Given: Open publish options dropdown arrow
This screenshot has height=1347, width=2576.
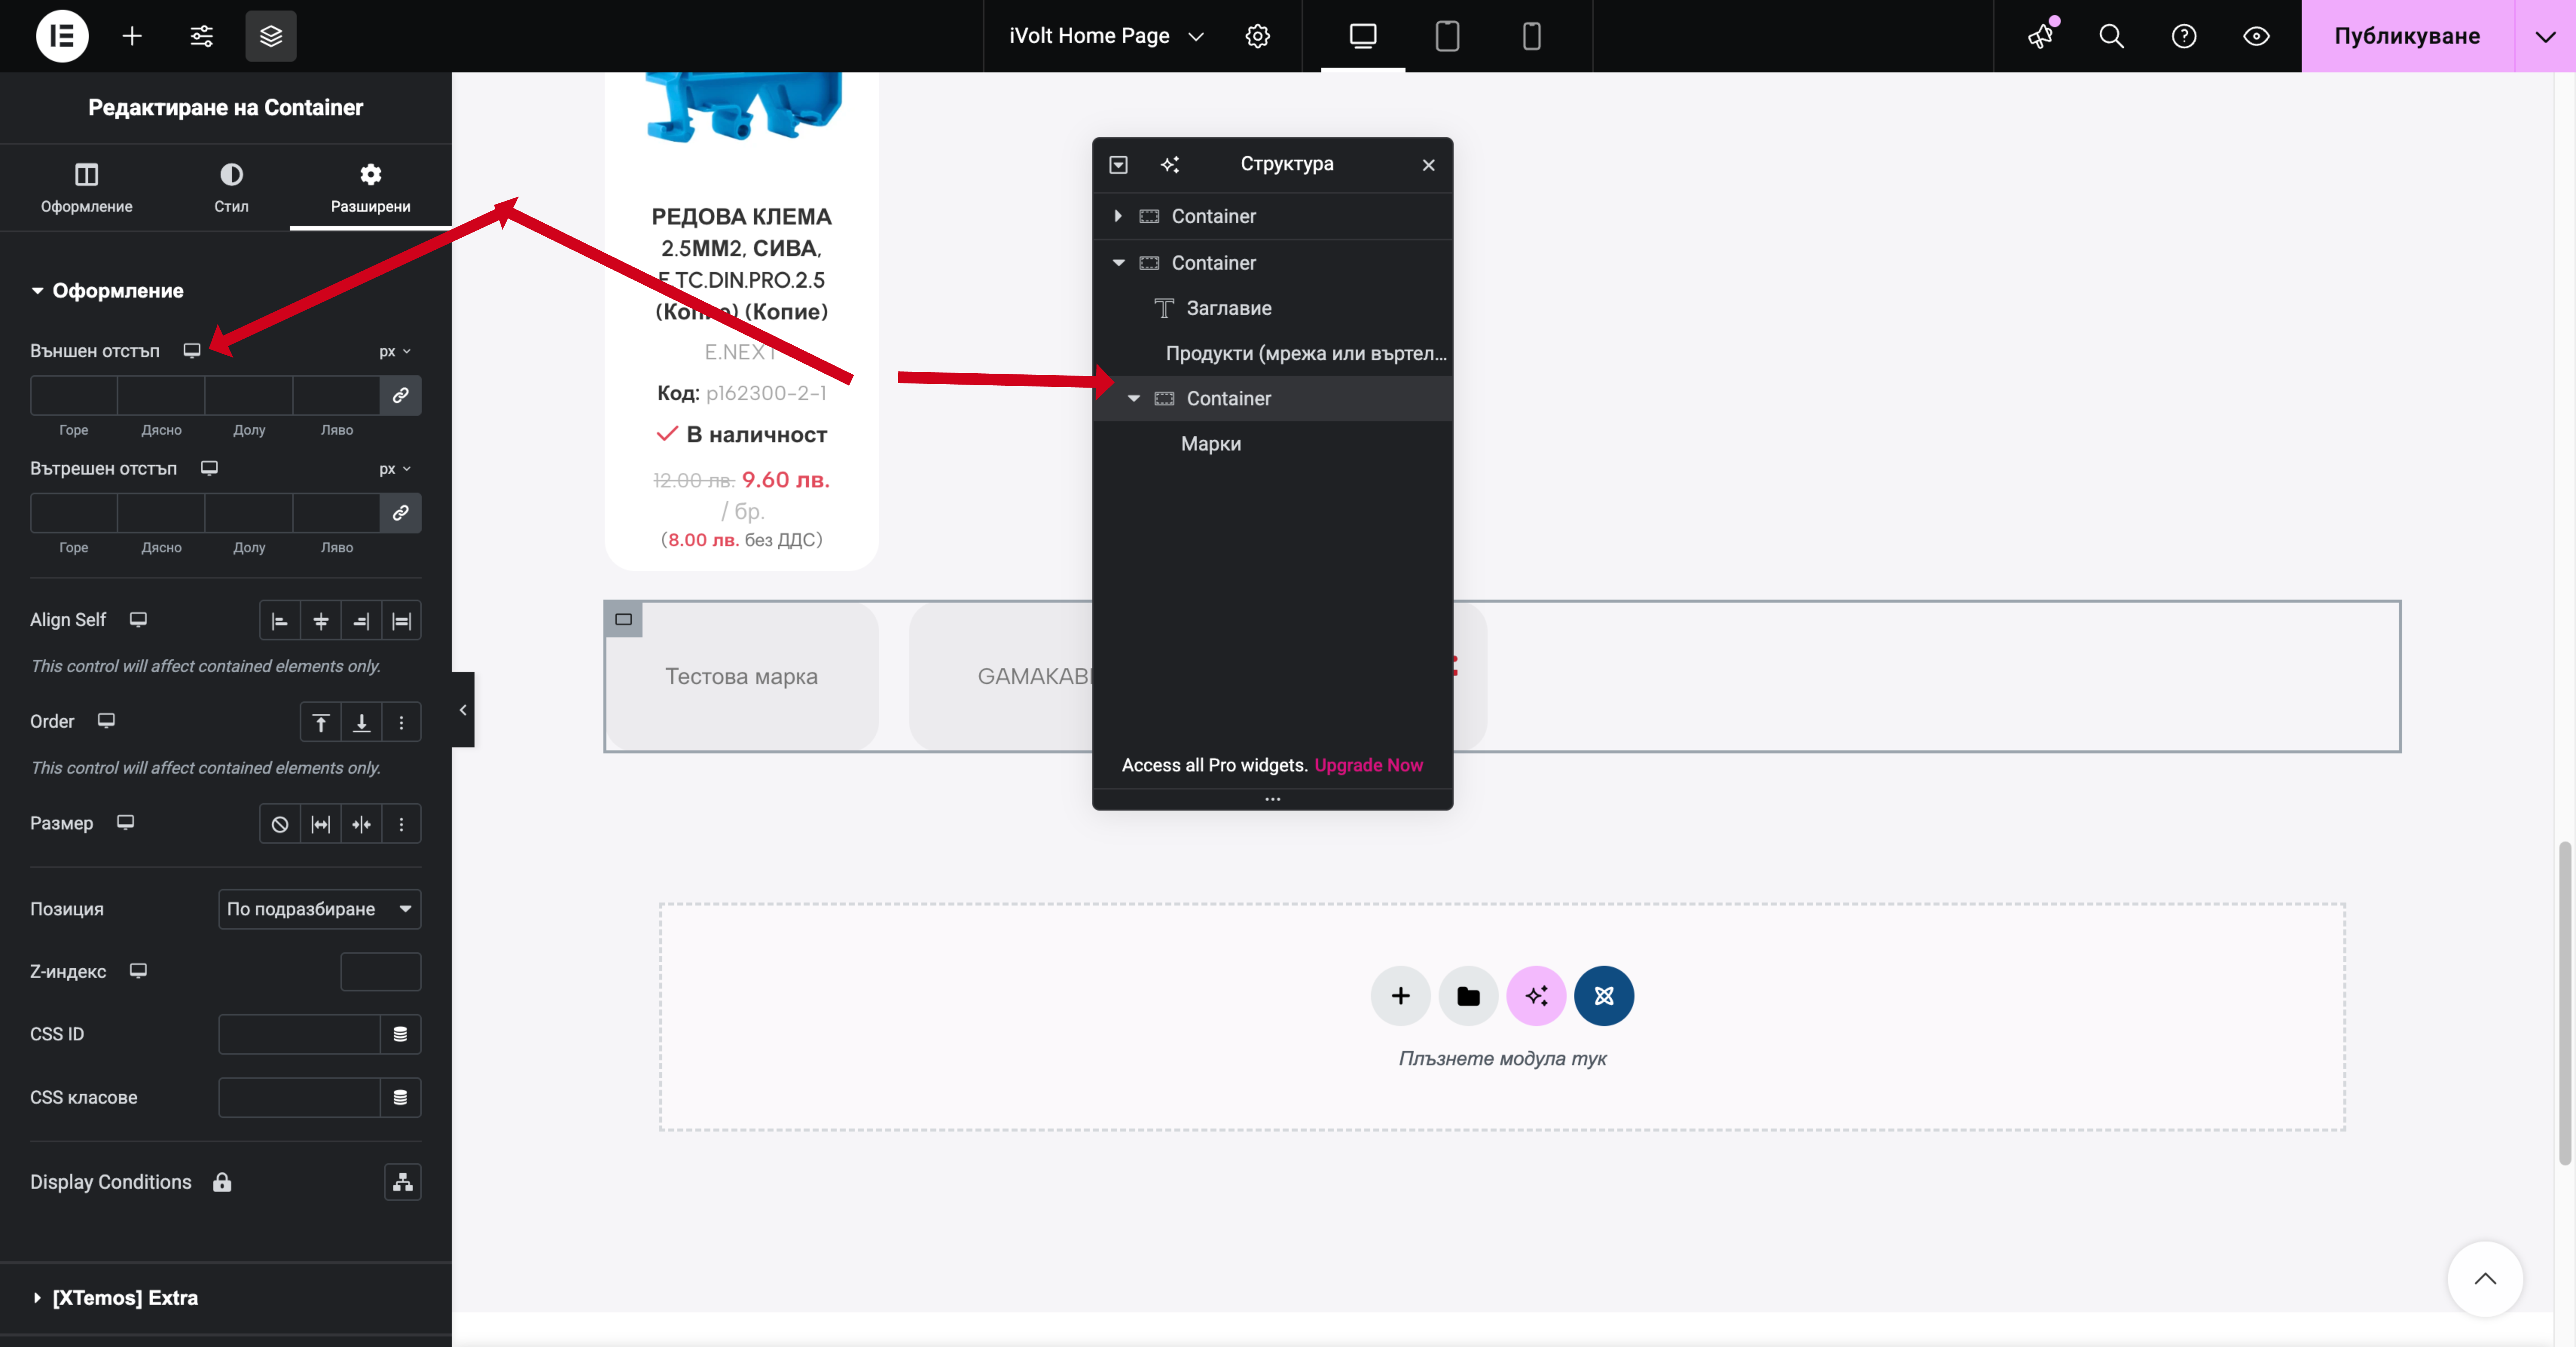Looking at the screenshot, I should 2545,36.
